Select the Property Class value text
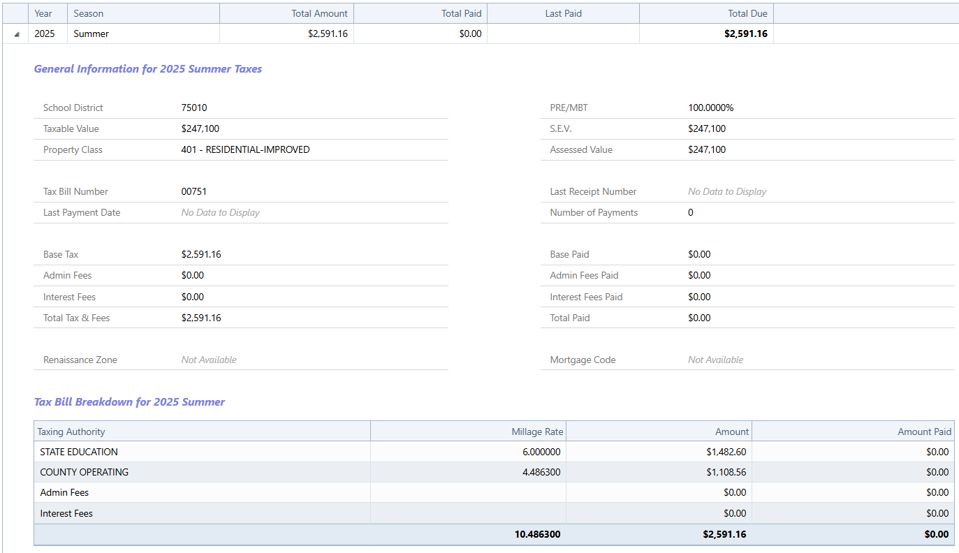 click(x=245, y=149)
